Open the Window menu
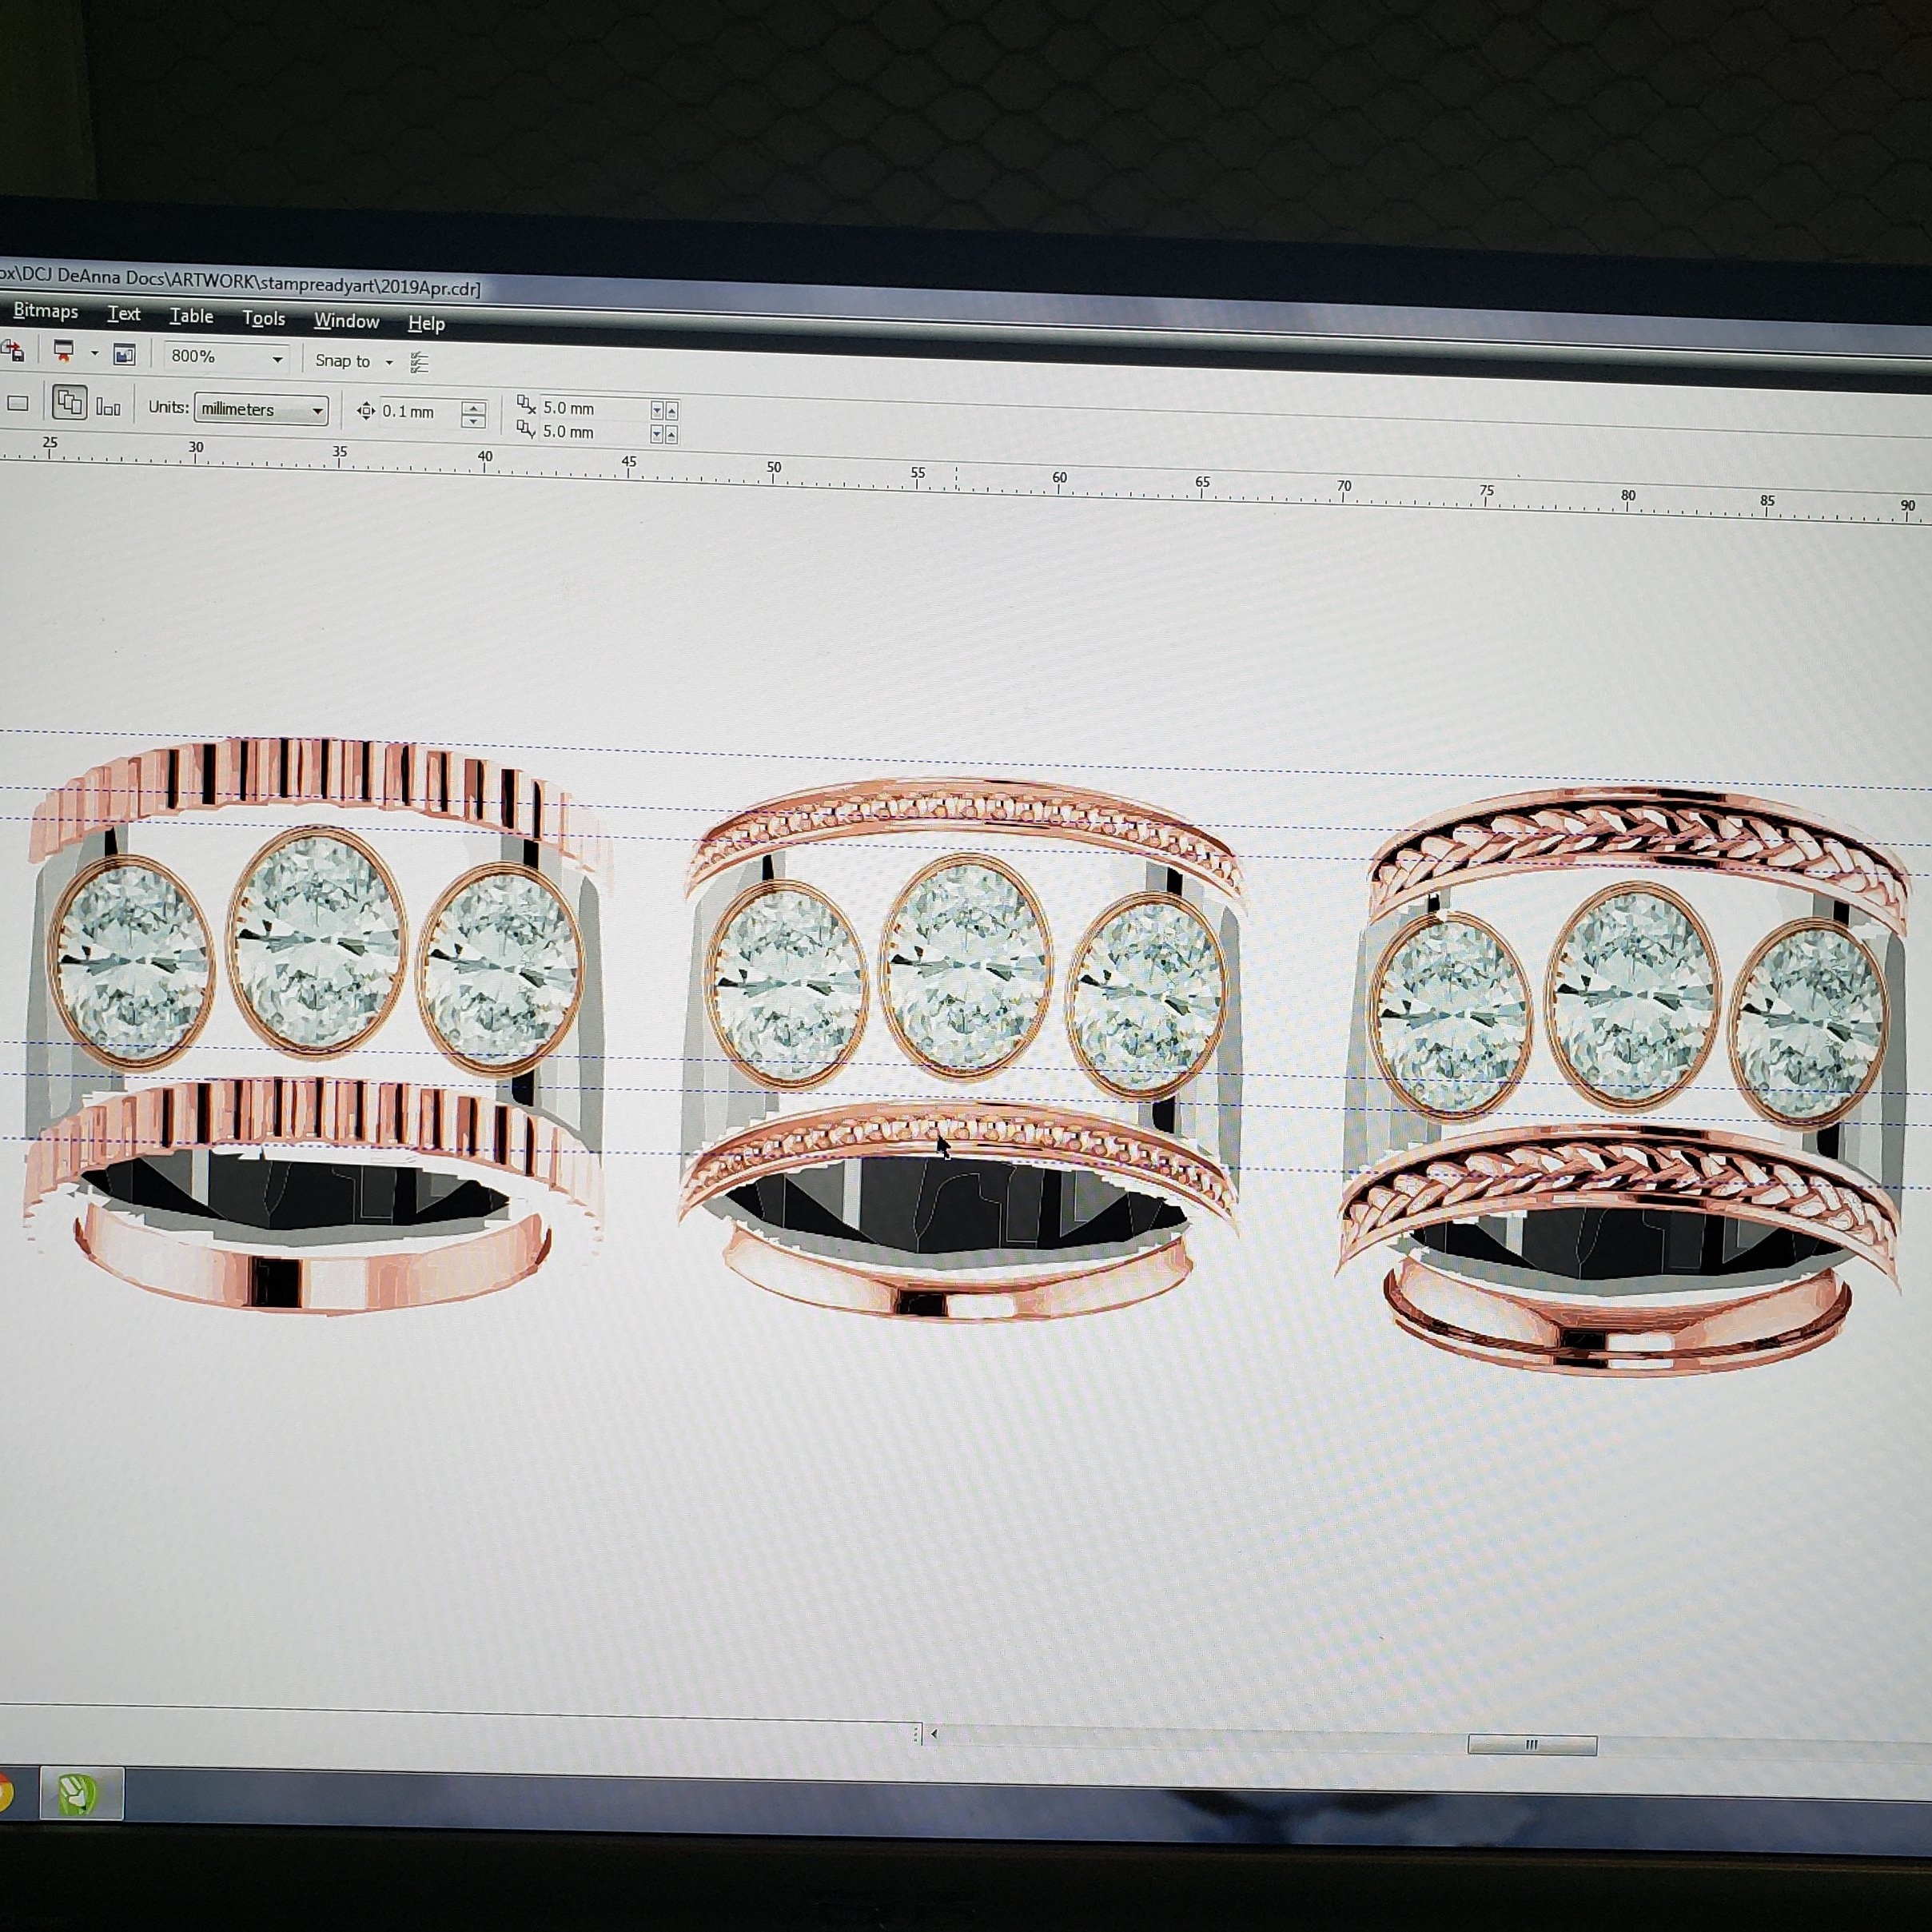Image resolution: width=1932 pixels, height=1932 pixels. (x=346, y=321)
